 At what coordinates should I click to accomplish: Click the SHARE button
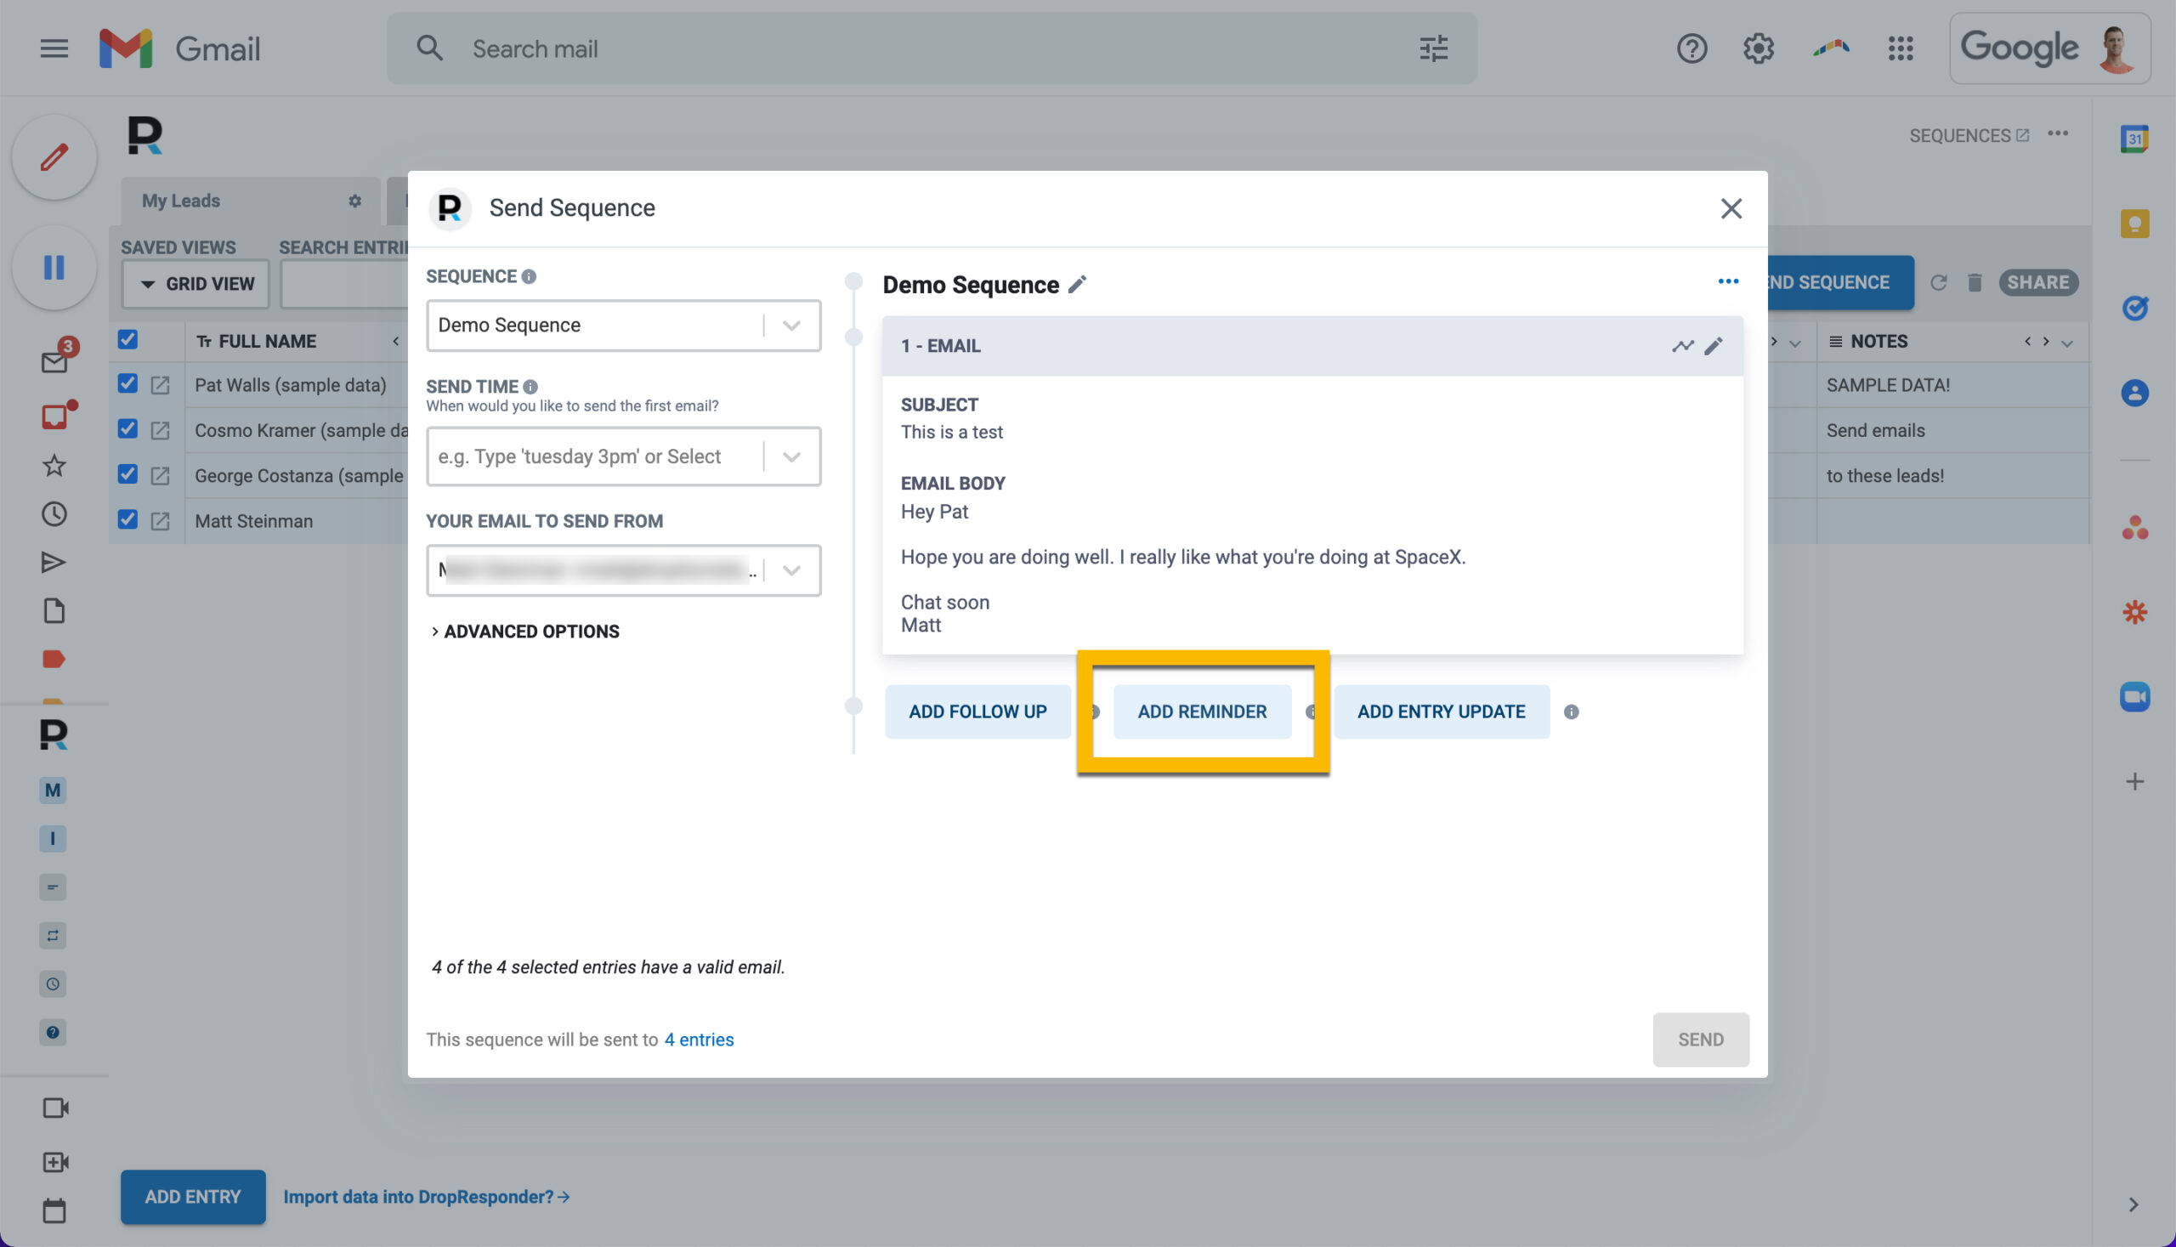pyautogui.click(x=2037, y=282)
